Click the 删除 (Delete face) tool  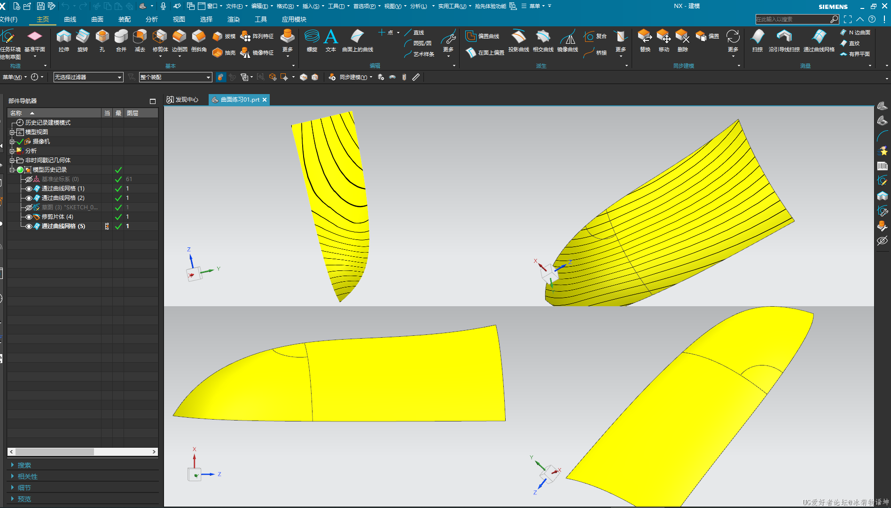(x=683, y=40)
